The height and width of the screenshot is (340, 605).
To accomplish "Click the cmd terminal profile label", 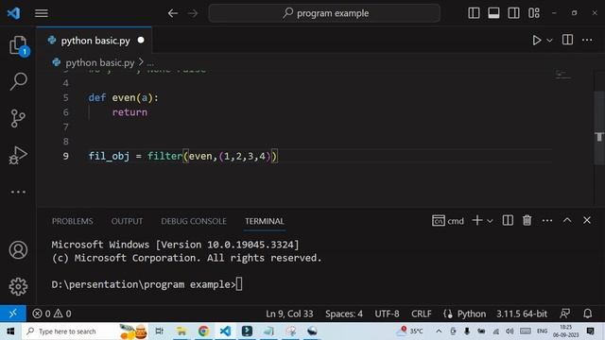I will click(448, 220).
